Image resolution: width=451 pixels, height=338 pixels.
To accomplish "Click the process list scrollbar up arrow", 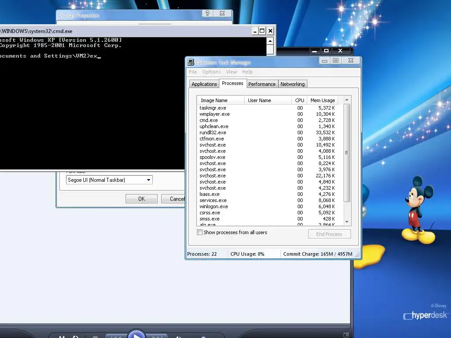I will (x=347, y=100).
